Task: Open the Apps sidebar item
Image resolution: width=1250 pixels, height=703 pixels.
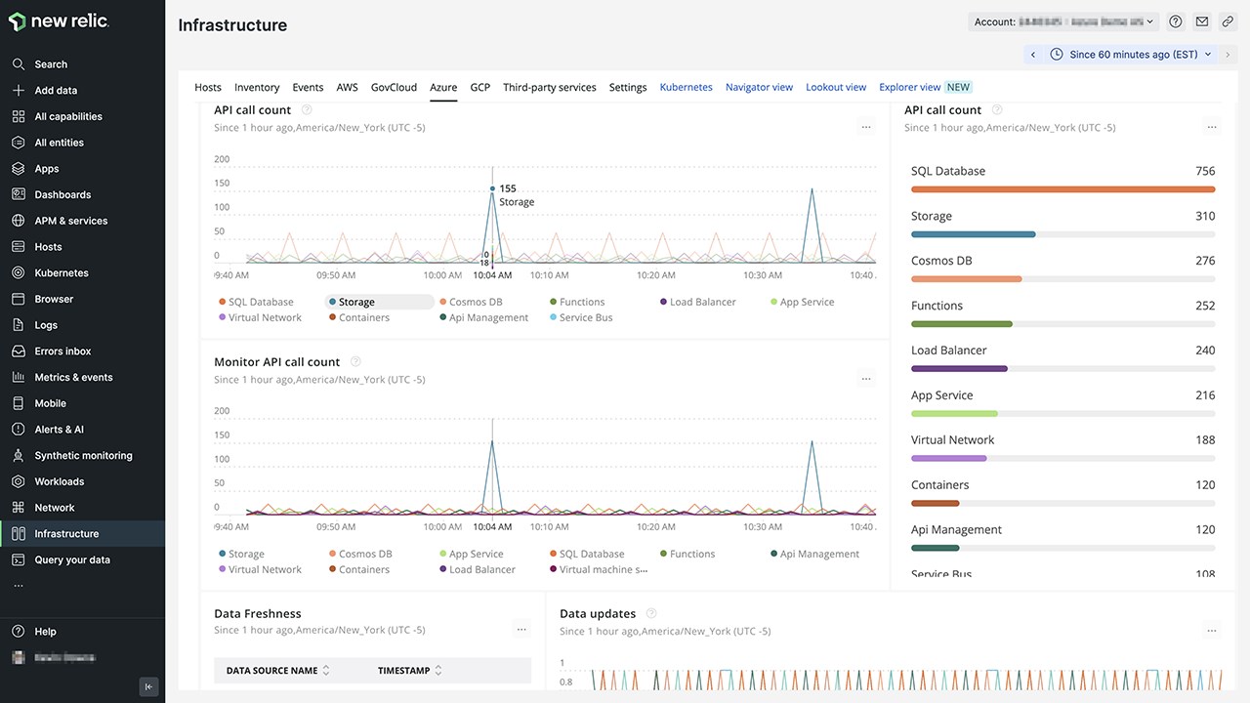Action: click(47, 169)
